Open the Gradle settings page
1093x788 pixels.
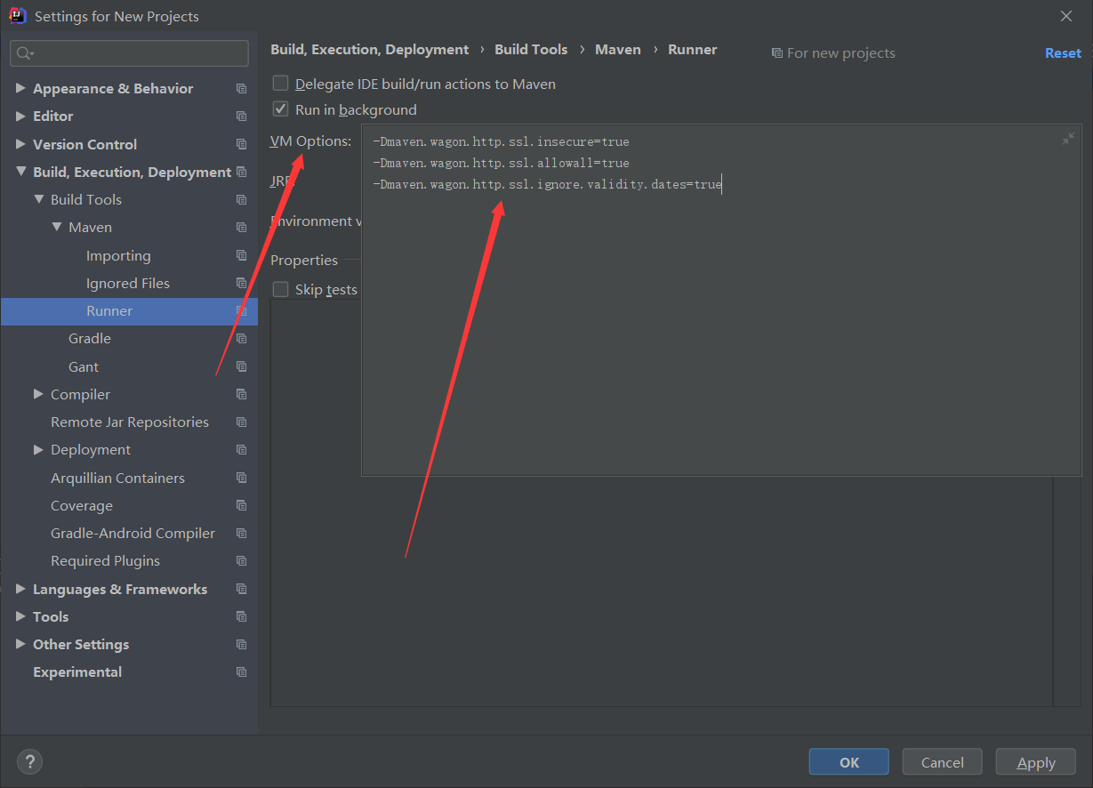click(x=90, y=339)
